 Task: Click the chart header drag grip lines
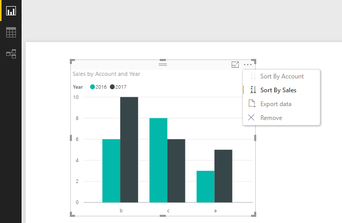point(163,65)
